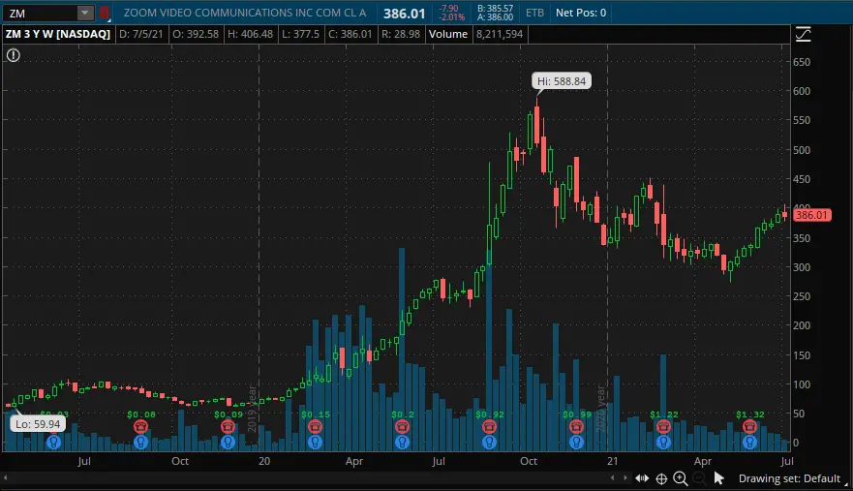
Task: Click the blue lightbulb icon below $0.15
Action: pyautogui.click(x=315, y=442)
